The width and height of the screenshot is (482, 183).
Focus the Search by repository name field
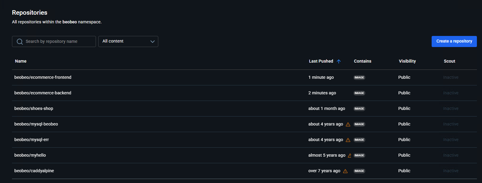[58, 41]
